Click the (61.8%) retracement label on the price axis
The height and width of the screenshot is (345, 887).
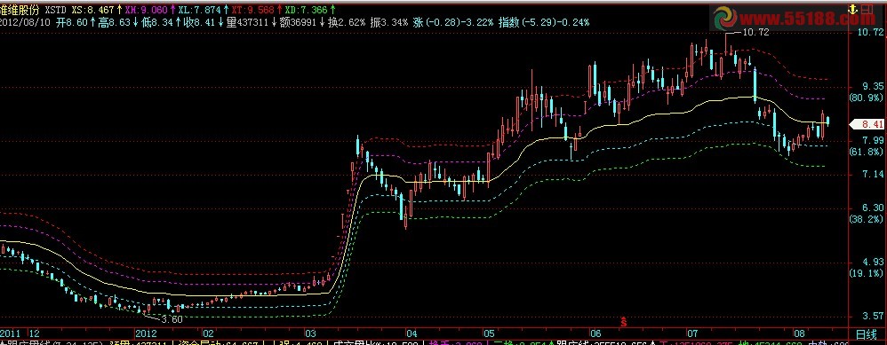(x=866, y=152)
